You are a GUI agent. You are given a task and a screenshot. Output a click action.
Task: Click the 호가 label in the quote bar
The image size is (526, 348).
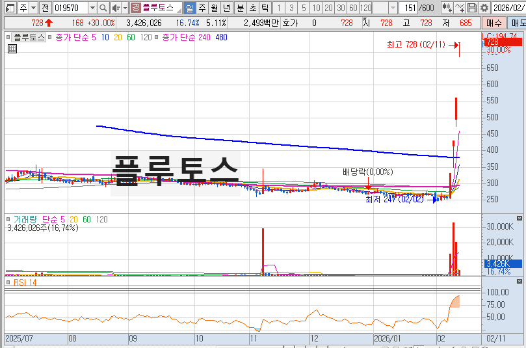click(290, 23)
